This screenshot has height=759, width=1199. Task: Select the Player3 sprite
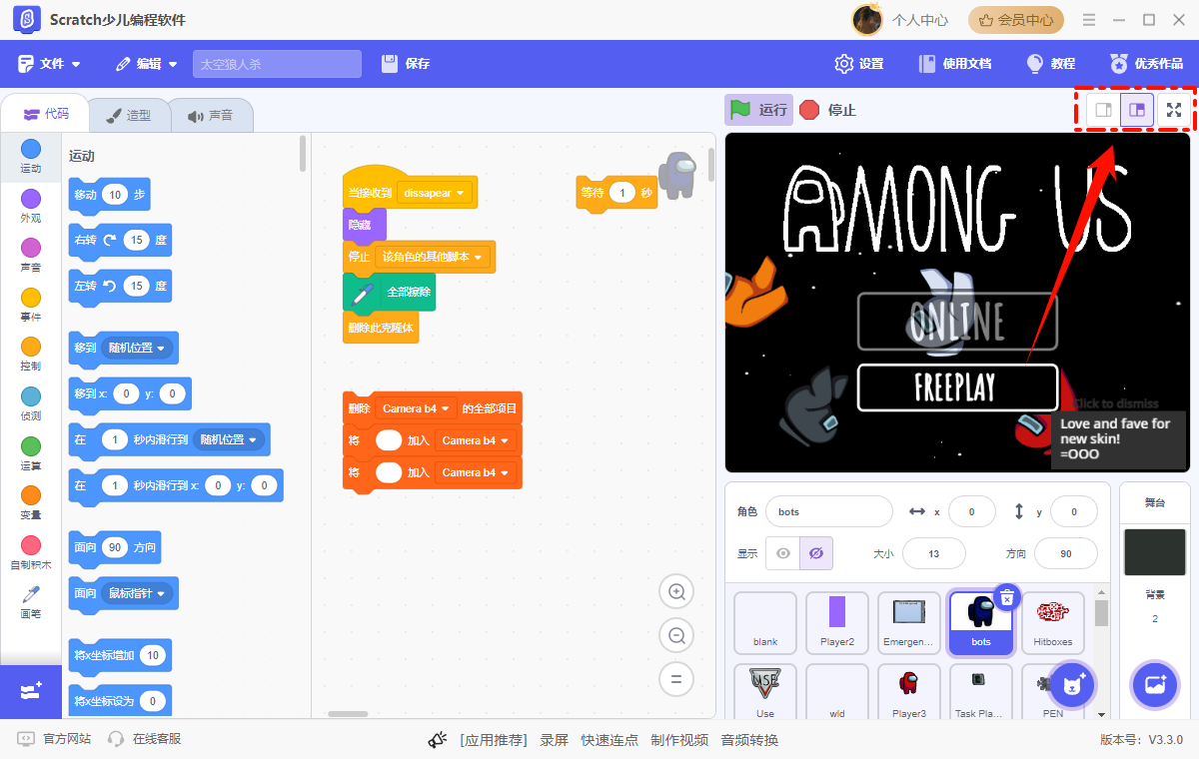pos(909,691)
